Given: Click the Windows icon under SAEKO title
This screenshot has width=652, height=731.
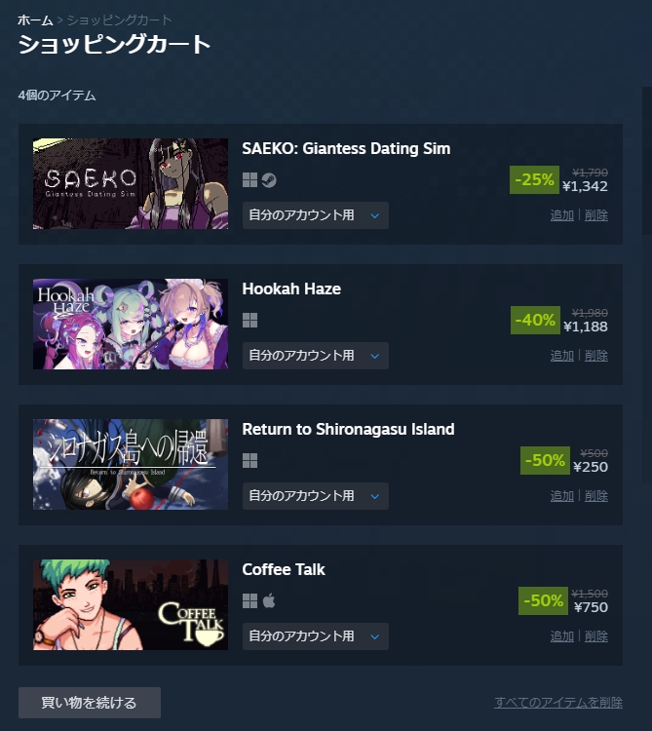Looking at the screenshot, I should click(249, 180).
